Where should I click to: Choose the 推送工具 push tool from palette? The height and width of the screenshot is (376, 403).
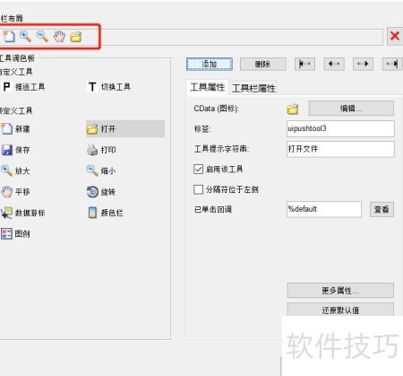[23, 87]
